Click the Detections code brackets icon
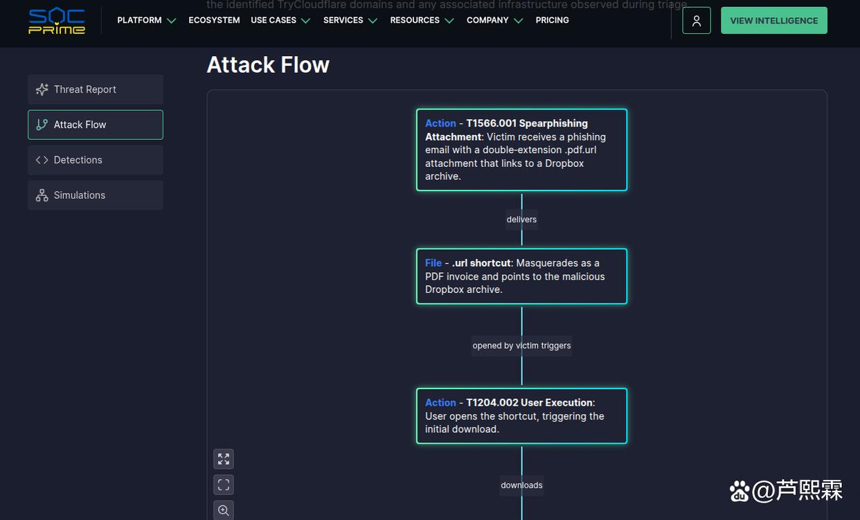 click(42, 160)
